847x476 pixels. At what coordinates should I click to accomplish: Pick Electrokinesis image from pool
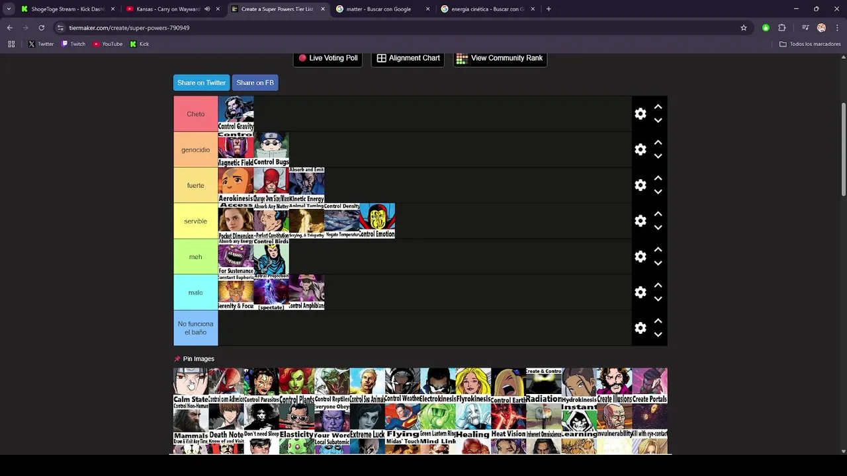pos(437,386)
